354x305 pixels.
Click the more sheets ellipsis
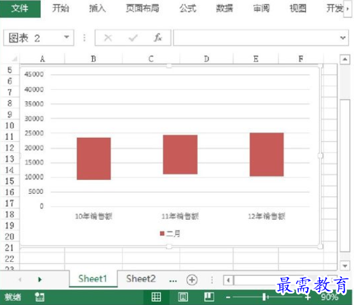[x=173, y=281]
